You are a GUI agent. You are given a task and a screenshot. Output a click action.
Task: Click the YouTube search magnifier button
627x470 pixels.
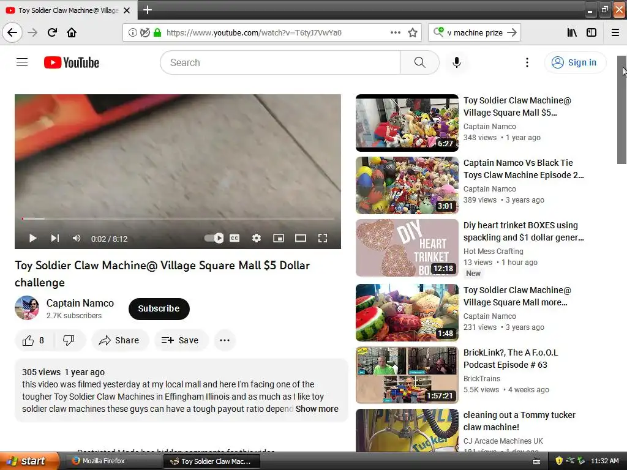click(419, 62)
